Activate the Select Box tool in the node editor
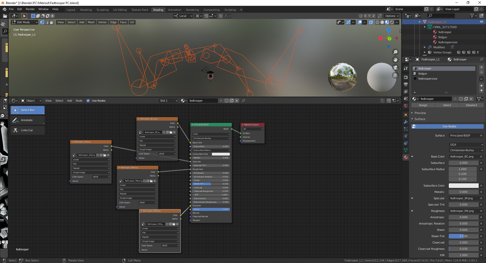Image resolution: width=486 pixels, height=263 pixels. (28, 110)
